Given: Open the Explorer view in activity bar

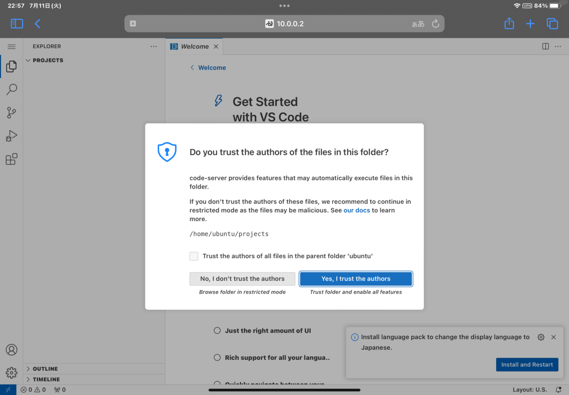Looking at the screenshot, I should [x=11, y=66].
